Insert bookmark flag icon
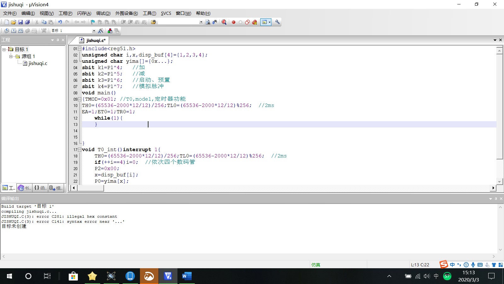504x284 pixels. (x=93, y=22)
